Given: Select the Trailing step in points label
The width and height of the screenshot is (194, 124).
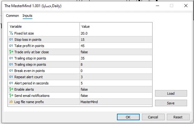Looking at the screenshot, I should pyautogui.click(x=30, y=64).
